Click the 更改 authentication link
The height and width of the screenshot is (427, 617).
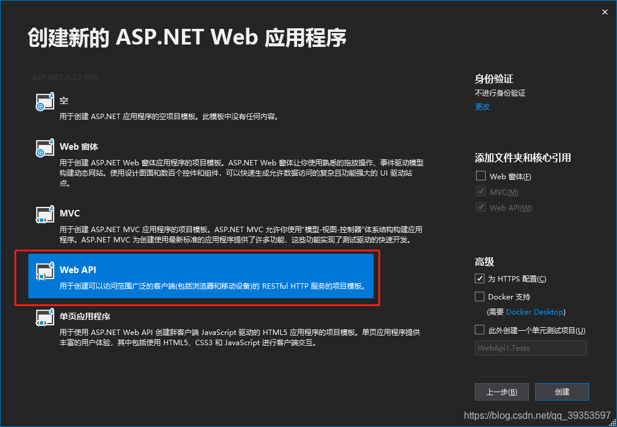pos(483,107)
